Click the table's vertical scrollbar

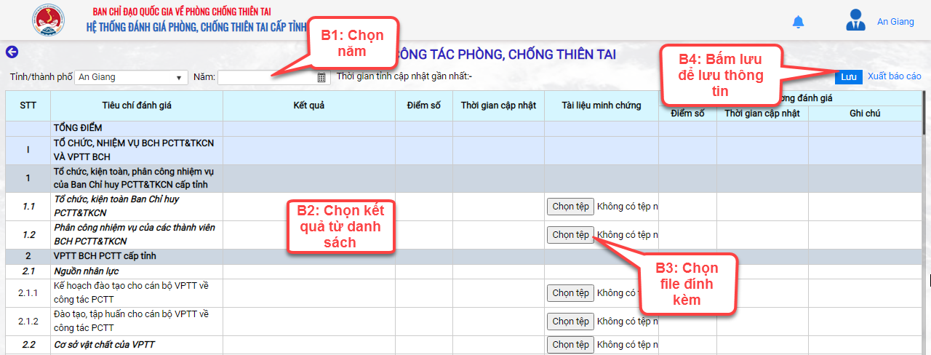point(924,218)
